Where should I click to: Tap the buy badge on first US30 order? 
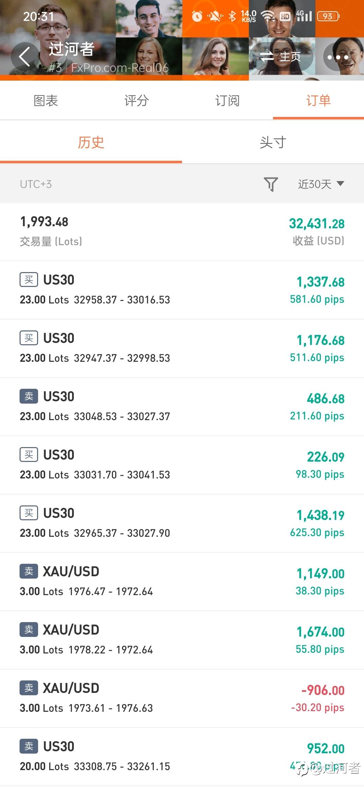click(29, 280)
